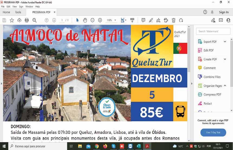The image size is (233, 150).
Task: Open Firefox from the taskbar
Action: click(105, 146)
